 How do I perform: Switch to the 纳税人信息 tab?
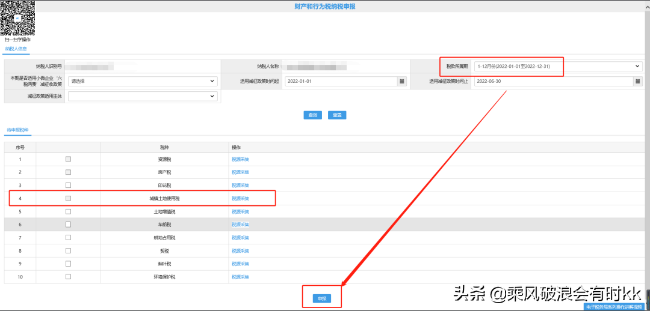(x=16, y=49)
